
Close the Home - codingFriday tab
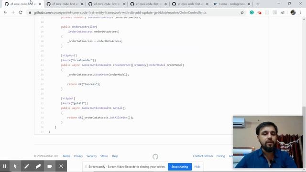[x=249, y=4]
